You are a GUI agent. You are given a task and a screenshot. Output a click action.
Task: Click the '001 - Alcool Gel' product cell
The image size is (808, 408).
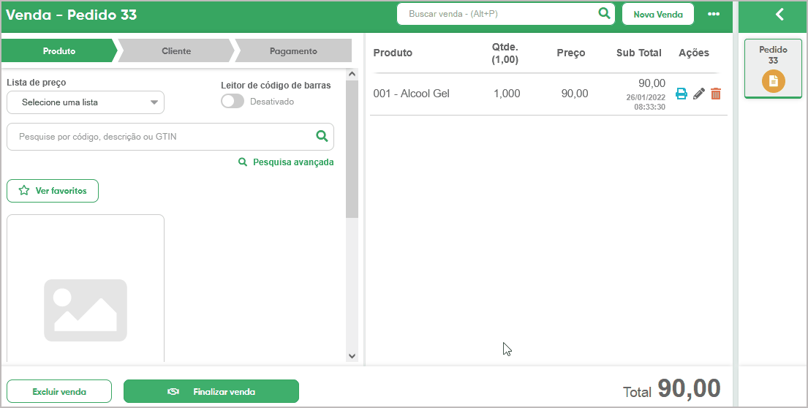tap(411, 94)
